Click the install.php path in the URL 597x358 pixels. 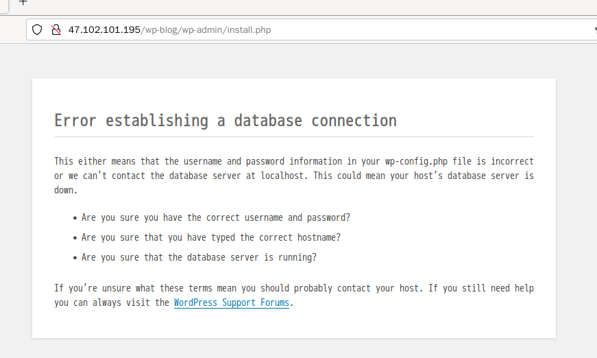tap(249, 29)
